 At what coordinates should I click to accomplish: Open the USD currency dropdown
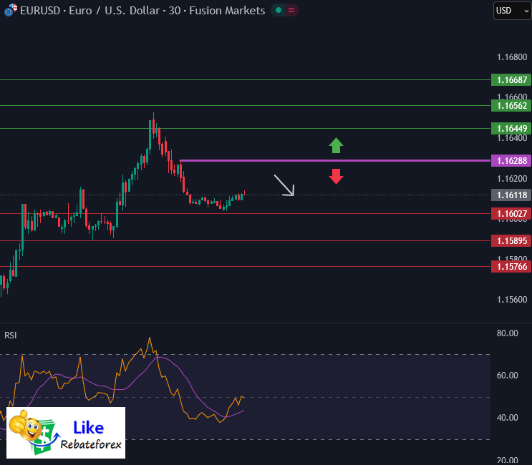point(513,11)
